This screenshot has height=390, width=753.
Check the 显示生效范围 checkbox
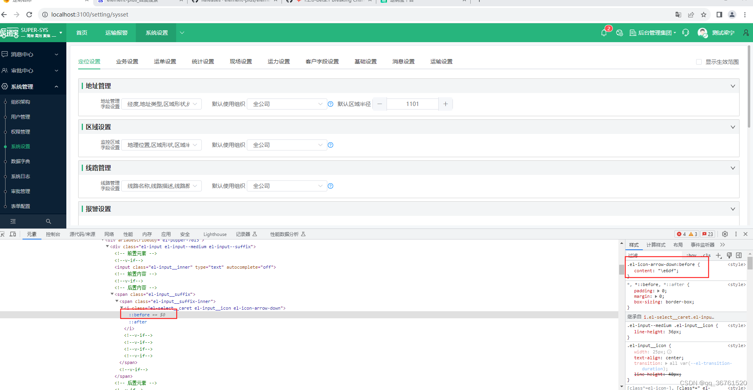(x=699, y=62)
